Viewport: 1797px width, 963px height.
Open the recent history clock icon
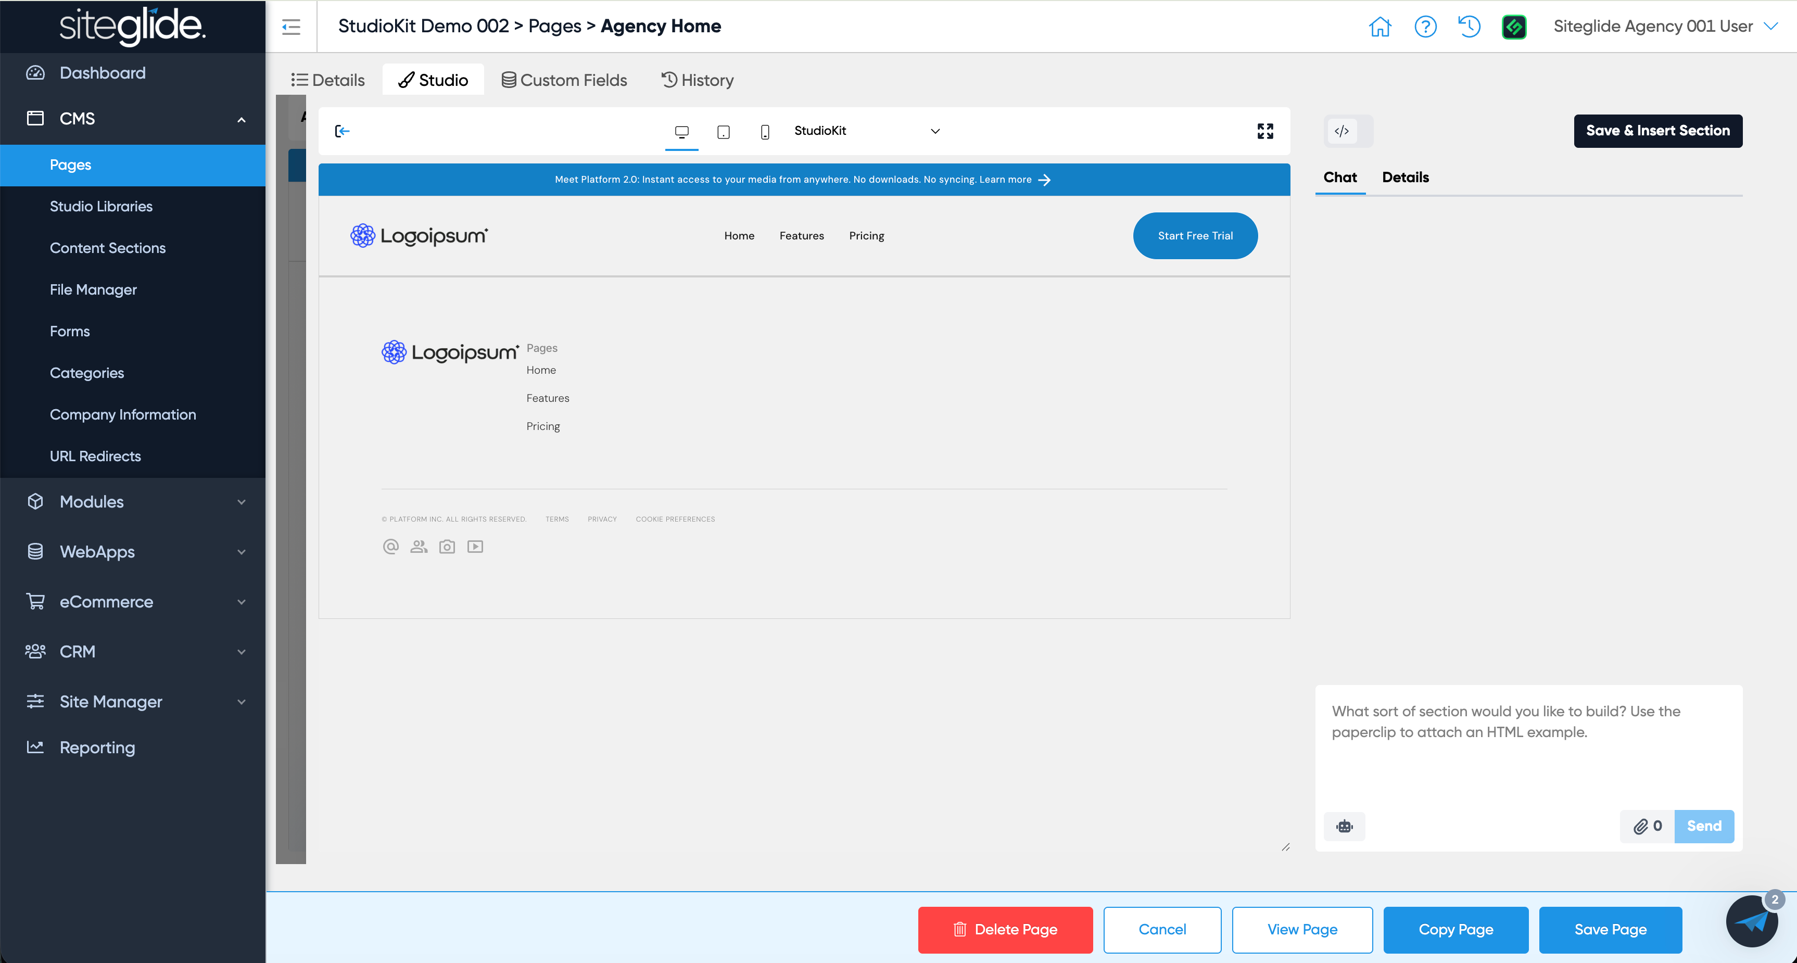click(1469, 27)
